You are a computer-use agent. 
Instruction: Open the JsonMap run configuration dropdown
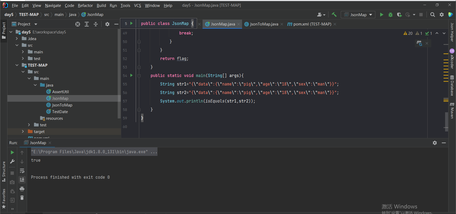coord(358,15)
